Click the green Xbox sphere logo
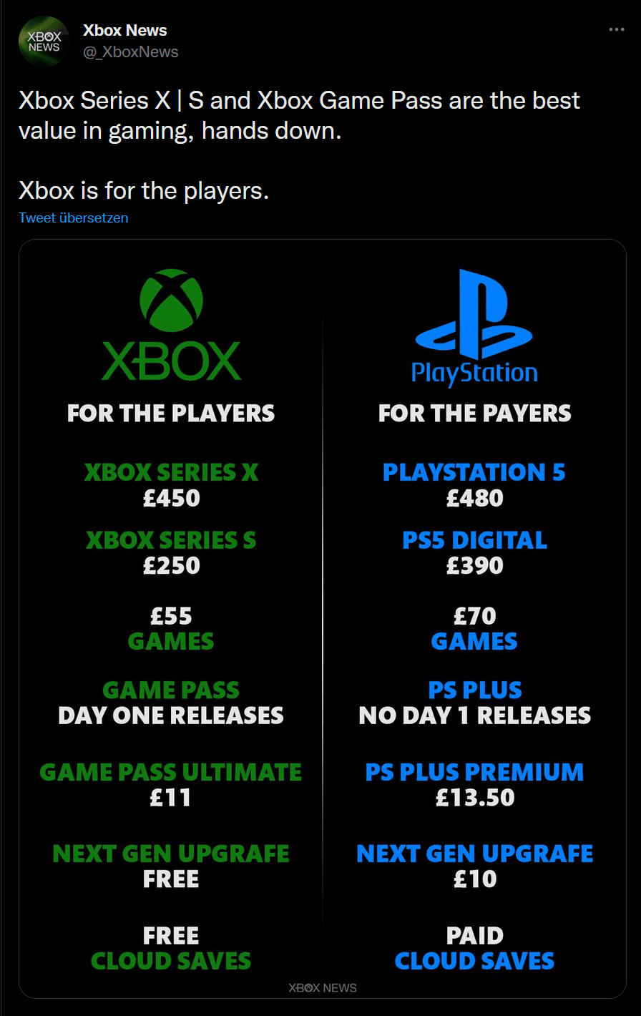Screen dimensions: 641x1016 pyautogui.click(x=171, y=300)
